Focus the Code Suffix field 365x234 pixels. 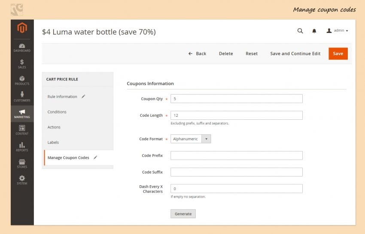coord(237,172)
